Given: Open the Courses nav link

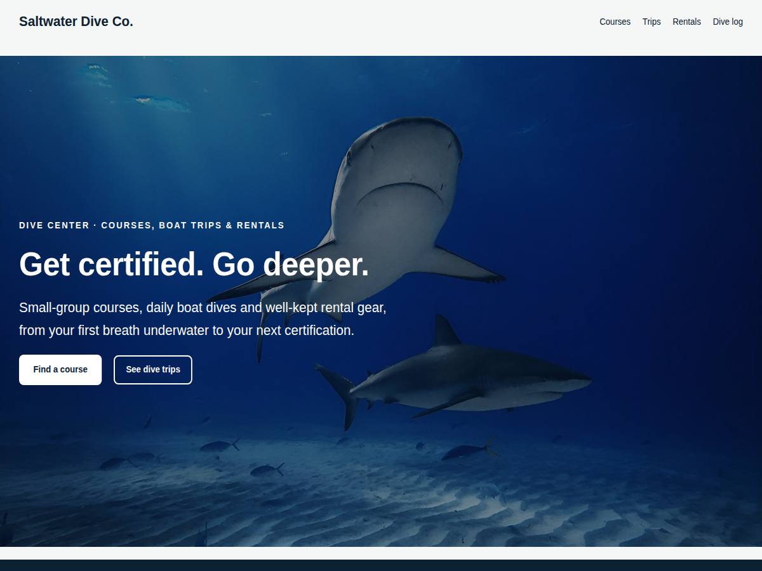Looking at the screenshot, I should coord(615,22).
